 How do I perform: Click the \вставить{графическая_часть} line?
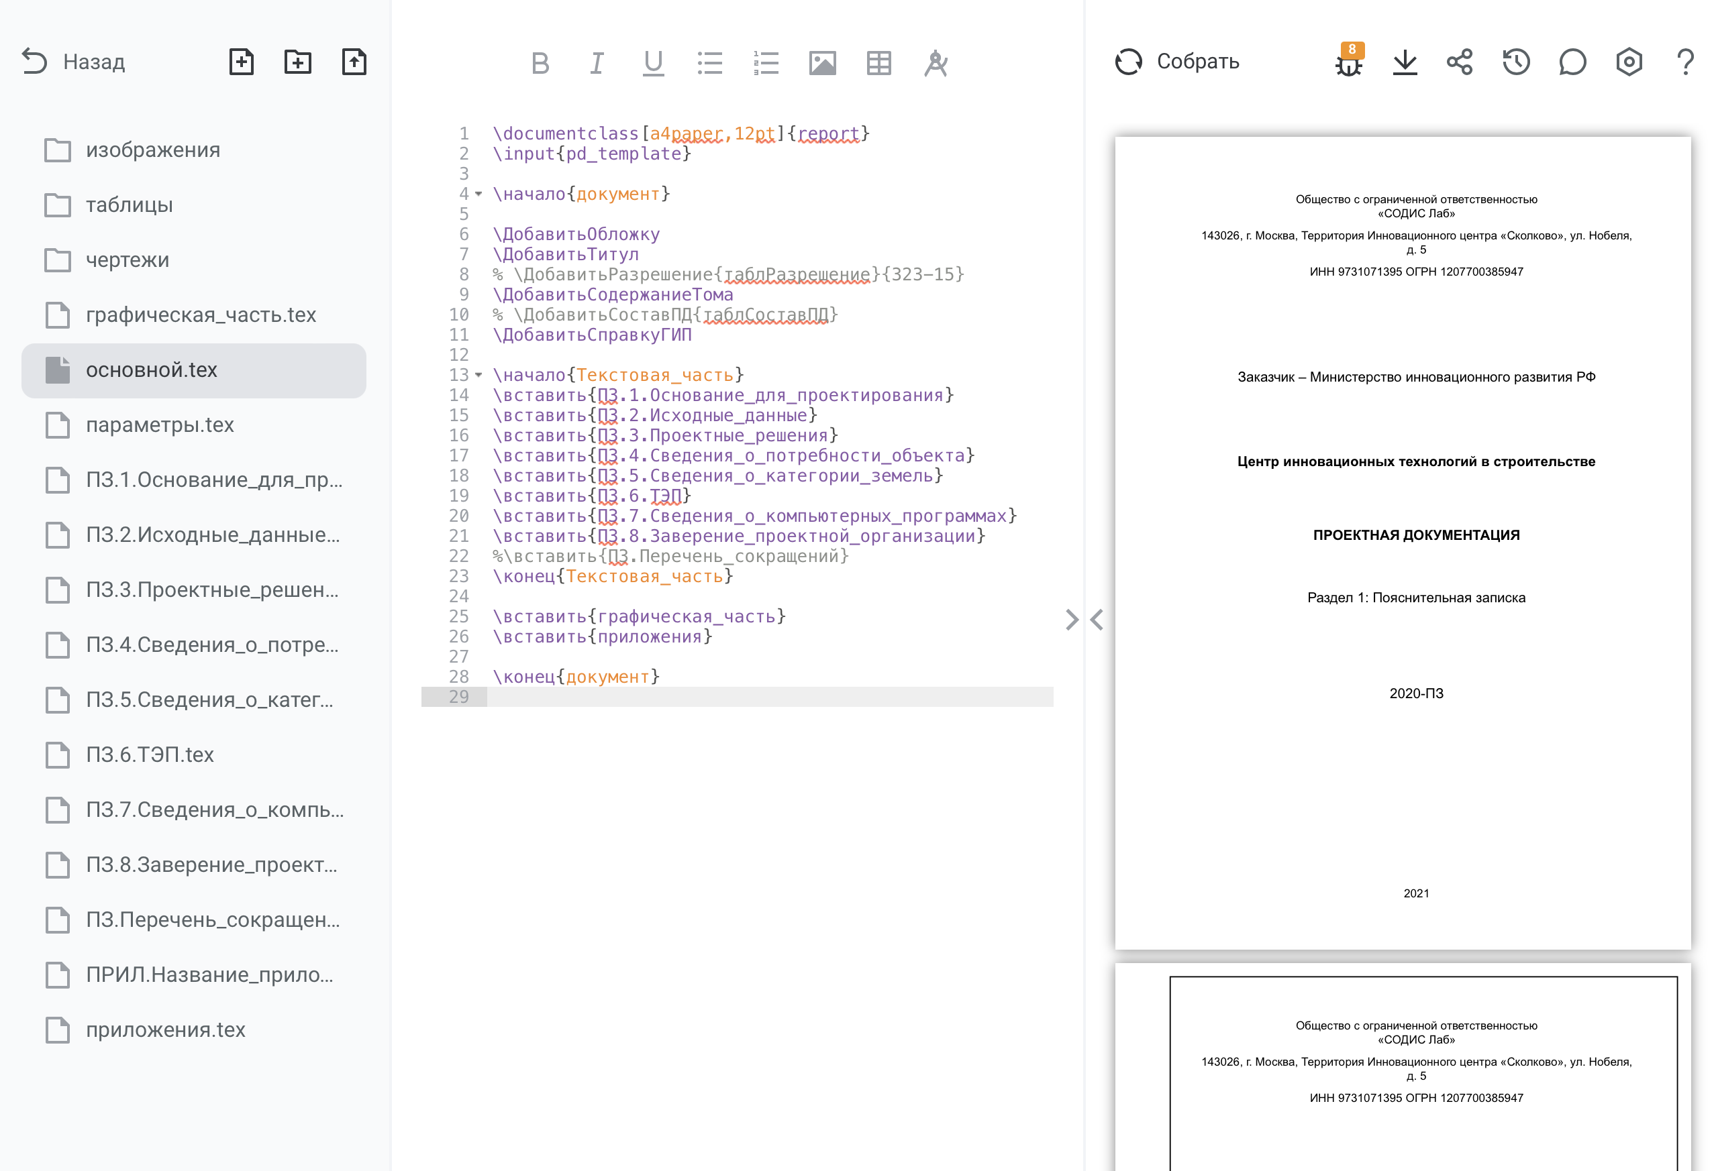click(x=640, y=617)
